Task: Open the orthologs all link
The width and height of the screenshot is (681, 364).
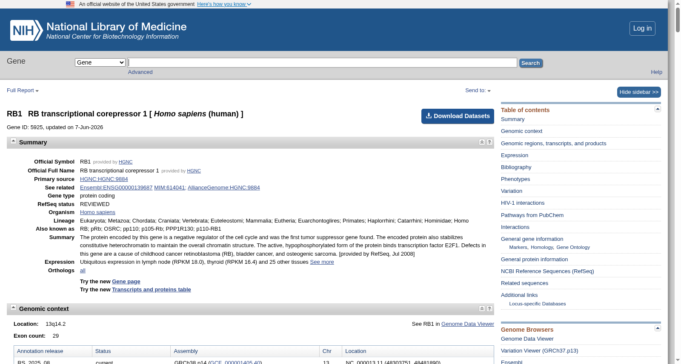Action: (83, 271)
